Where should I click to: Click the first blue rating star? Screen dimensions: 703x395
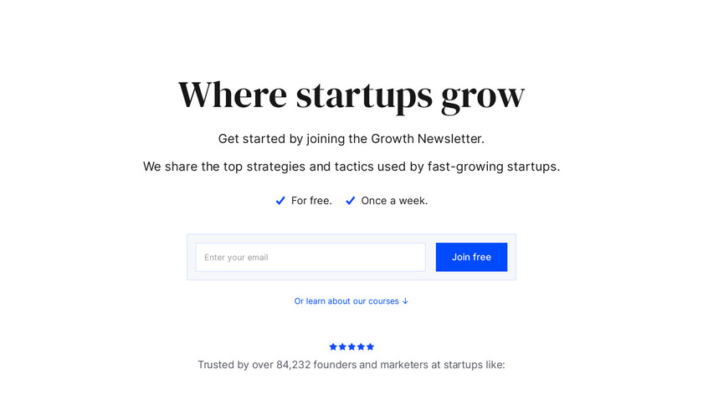pyautogui.click(x=333, y=346)
